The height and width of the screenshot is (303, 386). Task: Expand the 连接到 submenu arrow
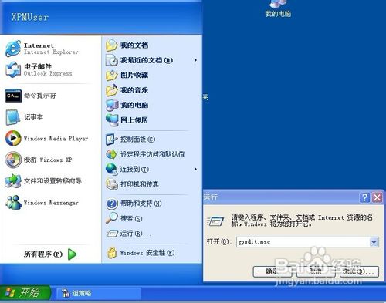195,169
